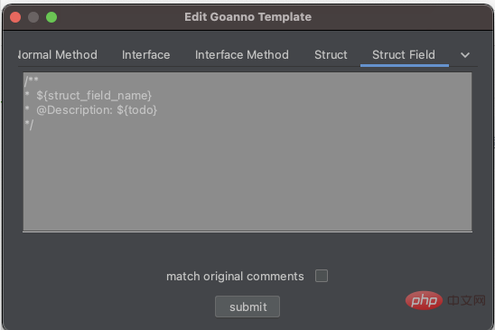Image resolution: width=495 pixels, height=330 pixels.
Task: Place cursor on the closing */ line
Action: [29, 125]
